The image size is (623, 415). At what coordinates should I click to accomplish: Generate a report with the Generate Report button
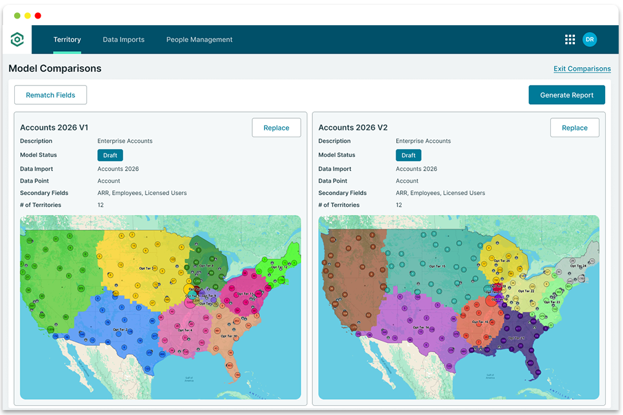[566, 95]
